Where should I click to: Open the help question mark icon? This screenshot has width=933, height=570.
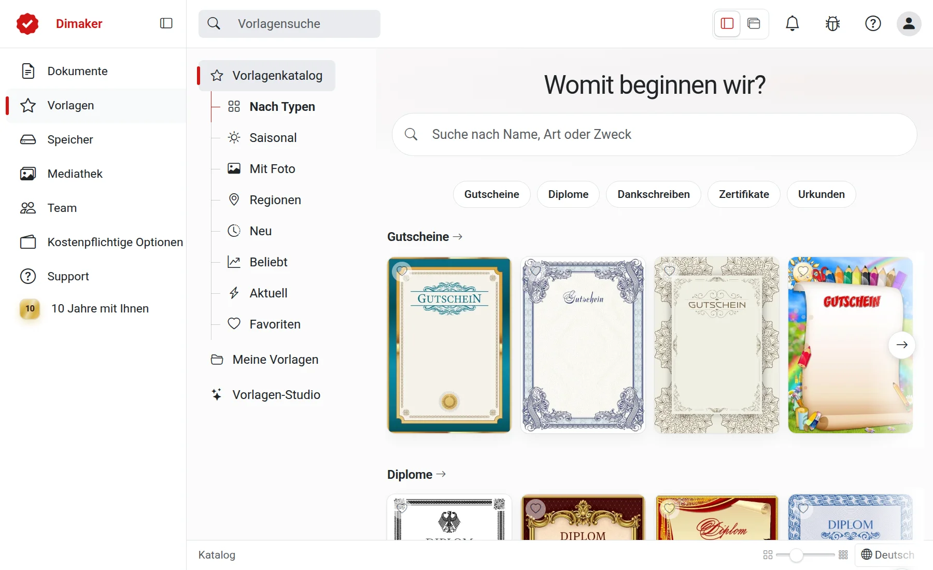[873, 23]
